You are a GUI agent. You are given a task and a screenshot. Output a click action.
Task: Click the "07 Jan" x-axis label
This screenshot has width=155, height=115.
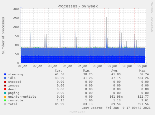[112, 66]
